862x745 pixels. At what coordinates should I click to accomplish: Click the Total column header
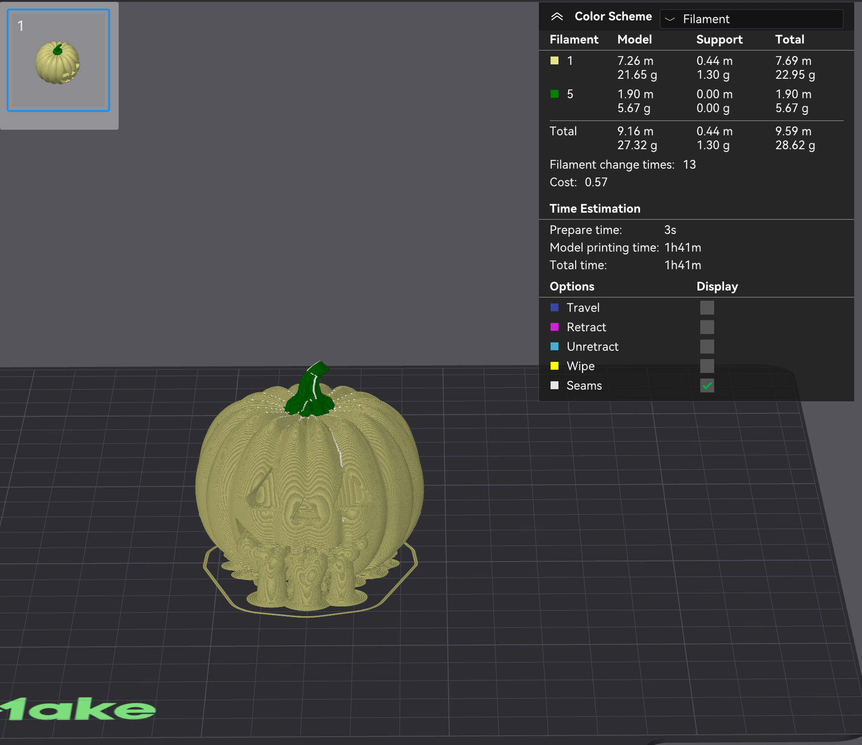coord(790,39)
